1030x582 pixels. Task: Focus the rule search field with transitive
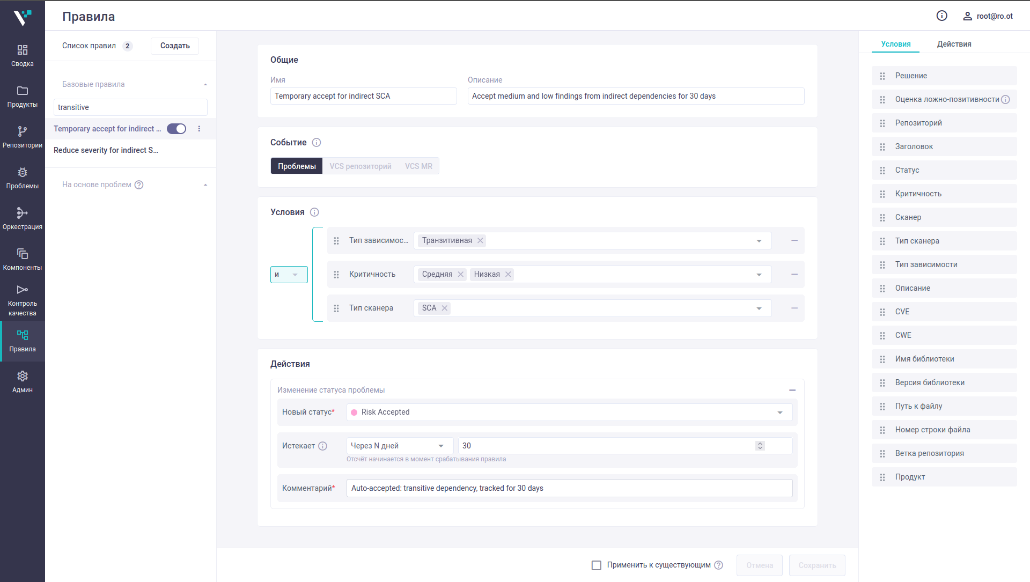coord(130,107)
